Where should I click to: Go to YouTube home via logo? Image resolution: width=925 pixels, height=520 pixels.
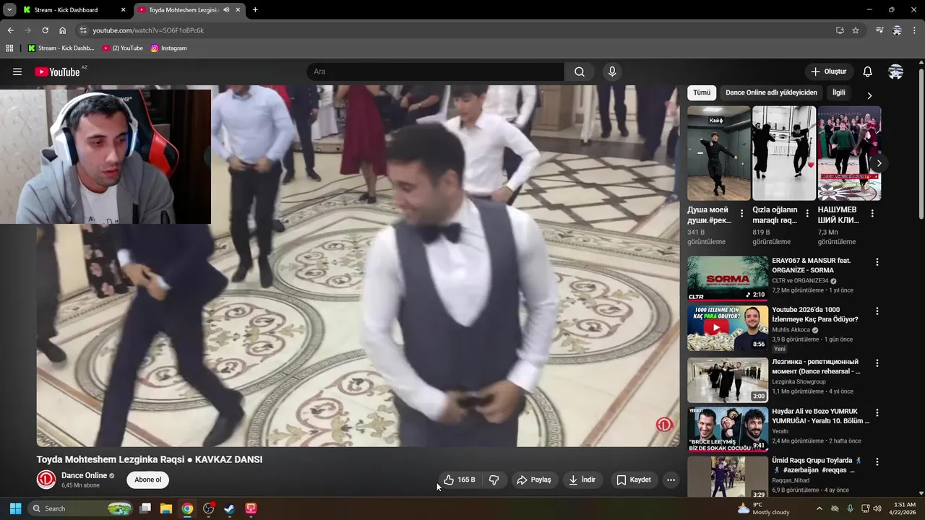[57, 71]
